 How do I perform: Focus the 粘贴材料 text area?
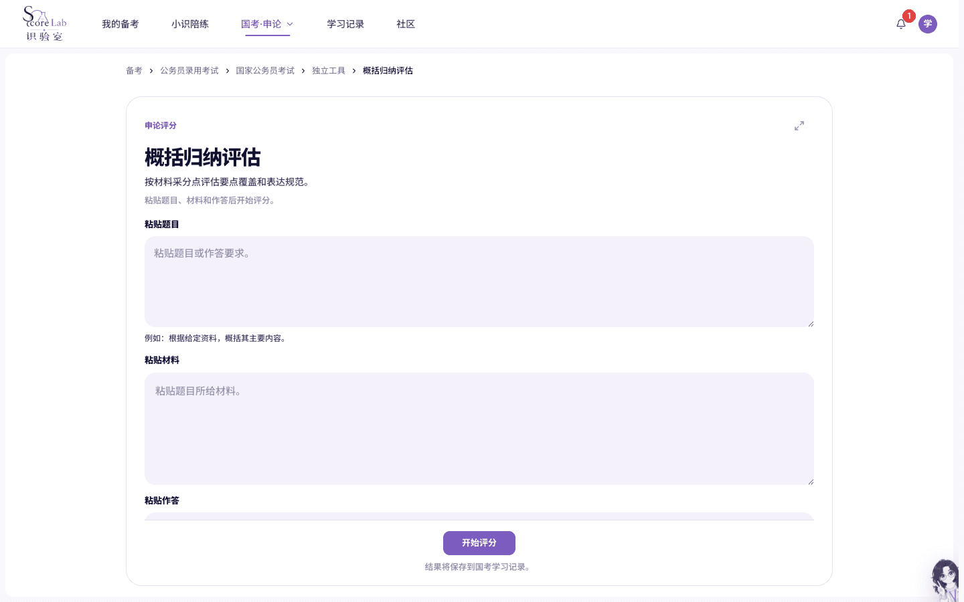(x=479, y=429)
